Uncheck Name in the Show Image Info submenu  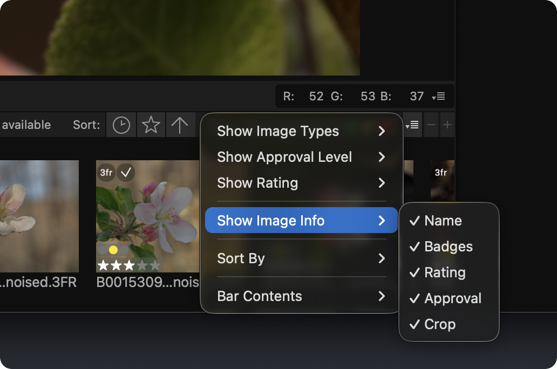[x=443, y=221]
